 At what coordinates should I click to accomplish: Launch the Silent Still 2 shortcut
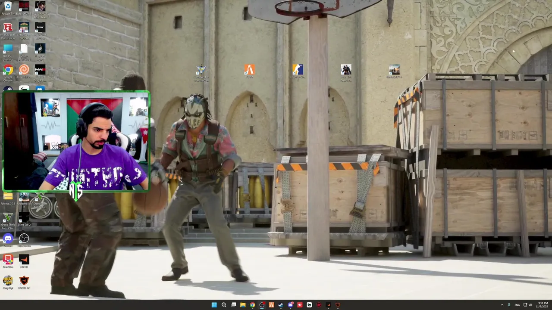click(24, 220)
